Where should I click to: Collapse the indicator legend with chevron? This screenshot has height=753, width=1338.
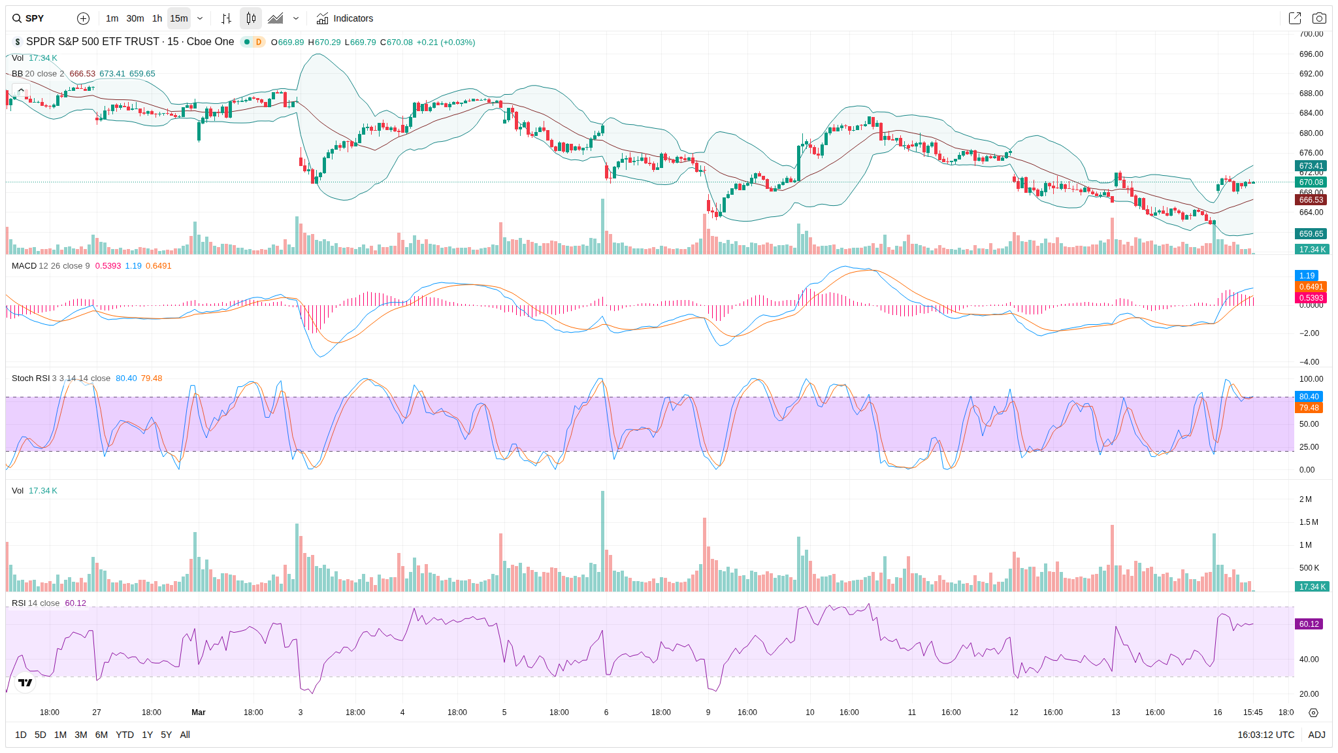pyautogui.click(x=21, y=90)
